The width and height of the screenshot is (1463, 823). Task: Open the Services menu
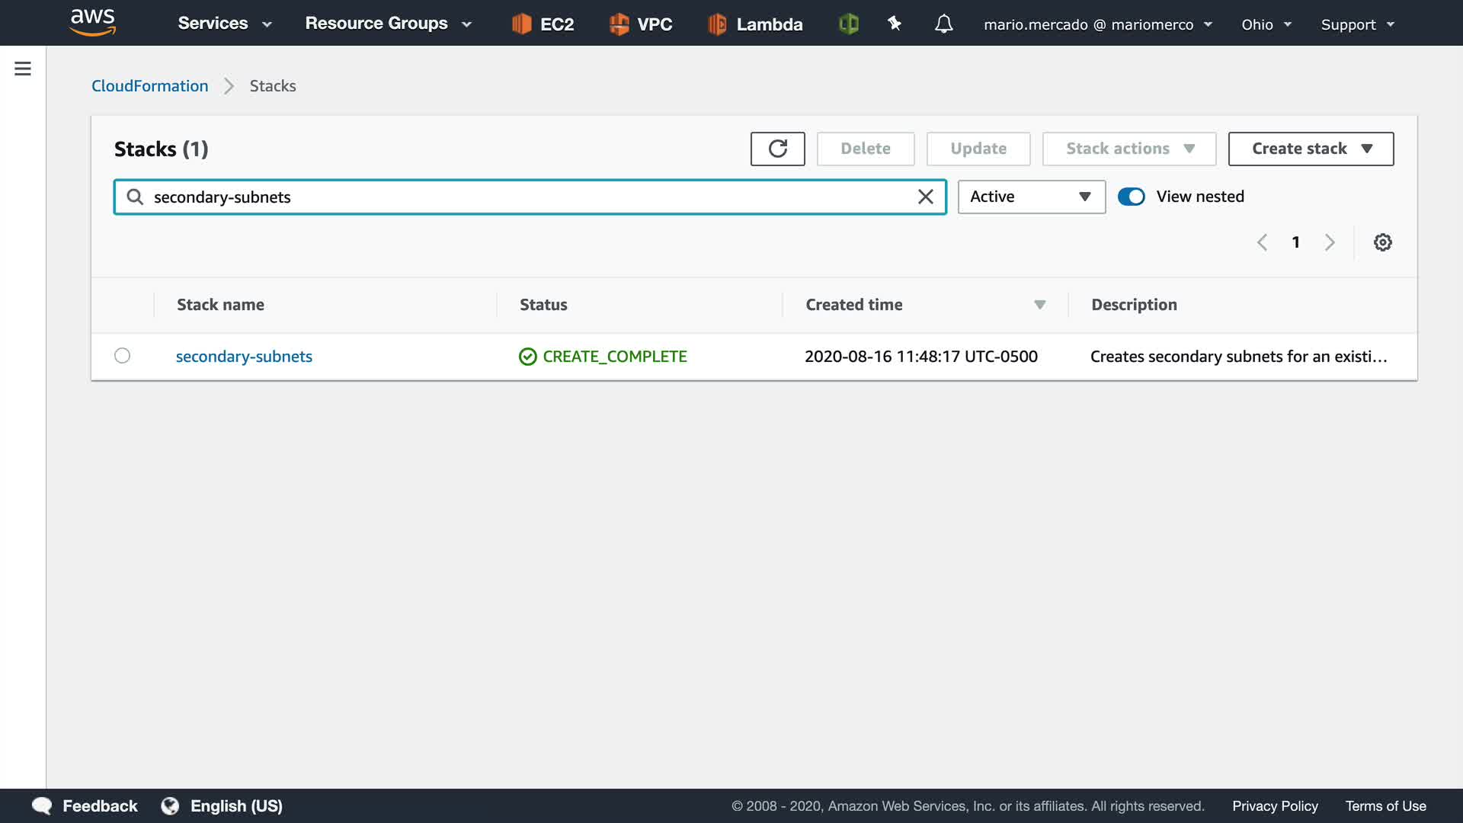click(x=224, y=24)
